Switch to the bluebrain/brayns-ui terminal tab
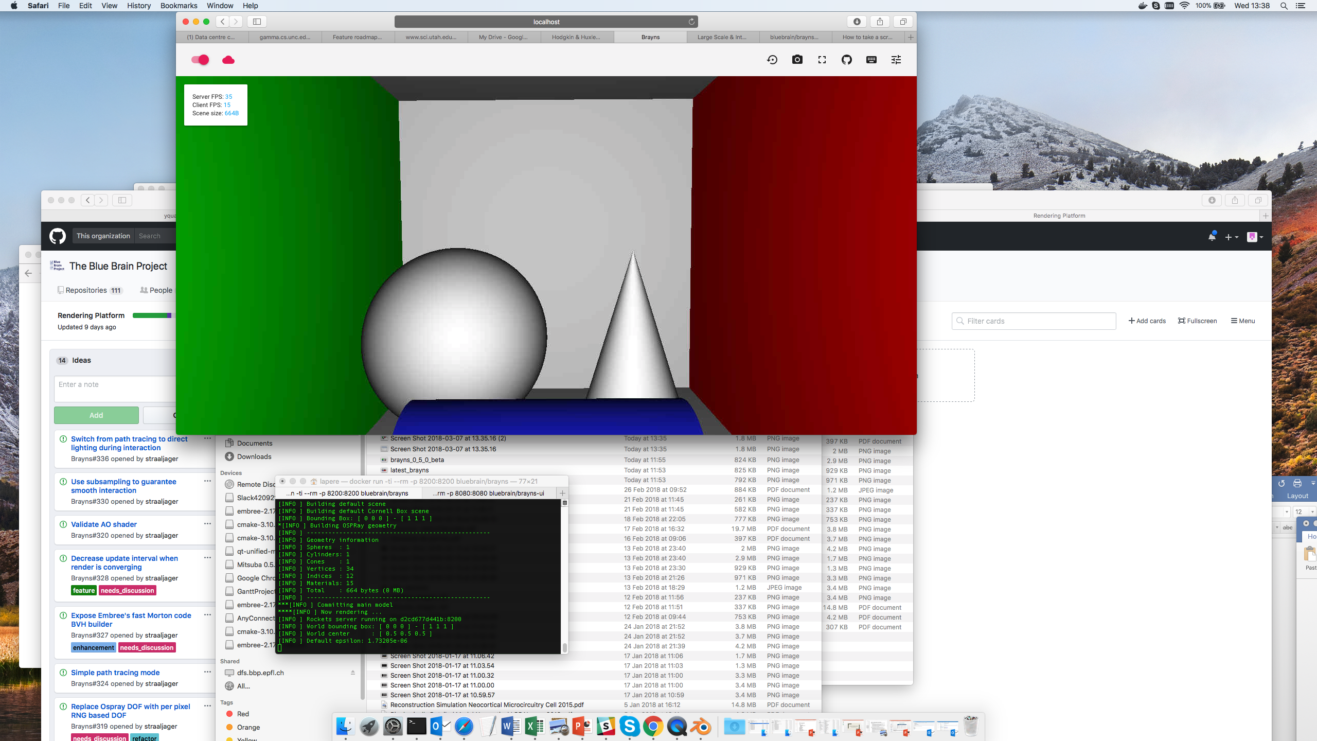Image resolution: width=1317 pixels, height=741 pixels. click(489, 493)
